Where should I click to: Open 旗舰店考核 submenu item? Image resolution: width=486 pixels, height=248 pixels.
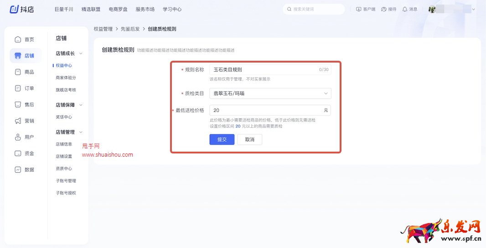(x=66, y=90)
